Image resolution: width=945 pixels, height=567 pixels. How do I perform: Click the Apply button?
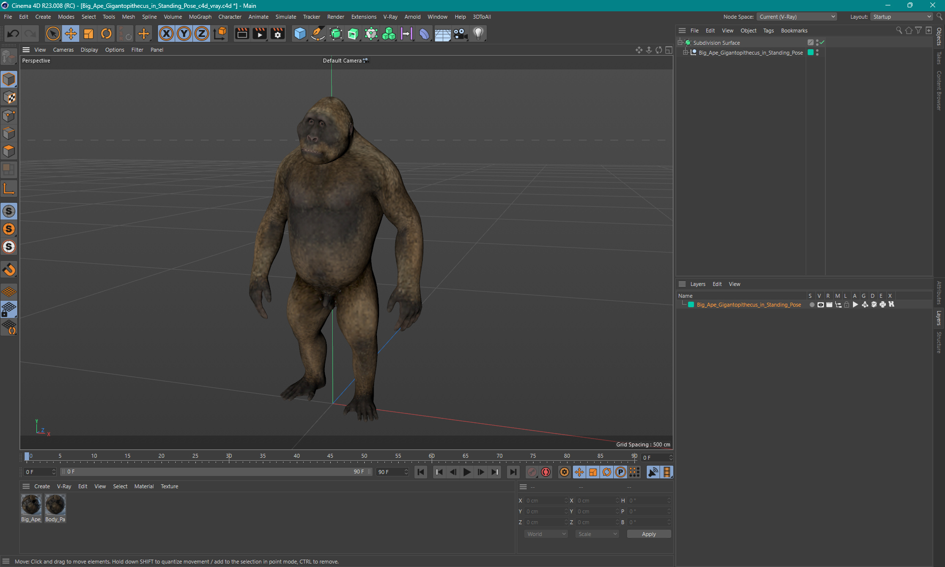(x=649, y=534)
